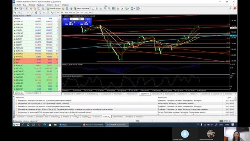Click the articles list vertical scrollbar
This screenshot has height=141, width=250.
click(236, 105)
